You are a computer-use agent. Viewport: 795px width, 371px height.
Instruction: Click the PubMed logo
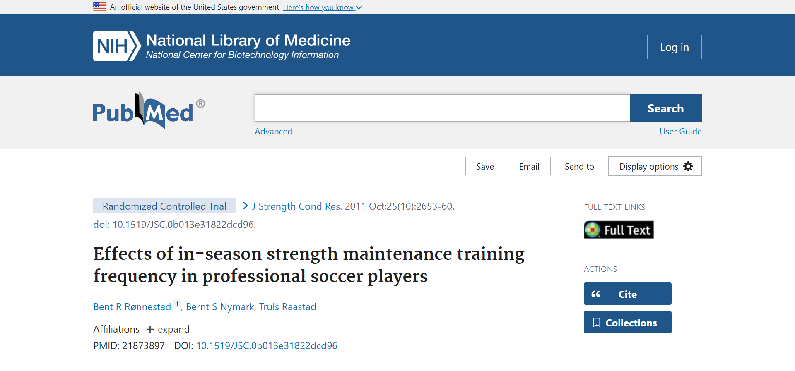[149, 111]
